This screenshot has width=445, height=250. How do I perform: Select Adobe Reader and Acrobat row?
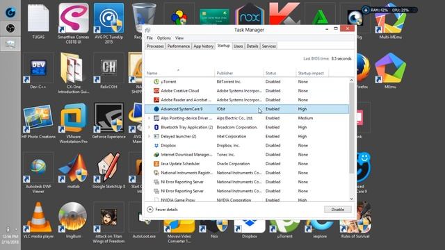(247, 100)
